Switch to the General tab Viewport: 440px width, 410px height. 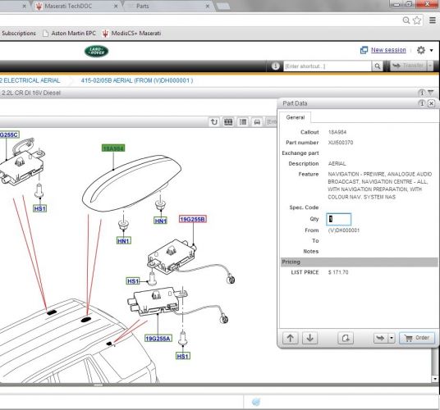click(x=296, y=117)
